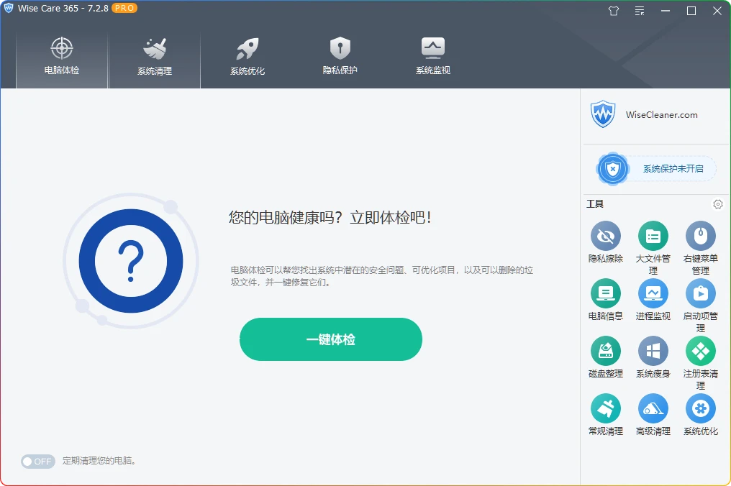
Task: Click the PRO badge in title
Action: pos(124,9)
